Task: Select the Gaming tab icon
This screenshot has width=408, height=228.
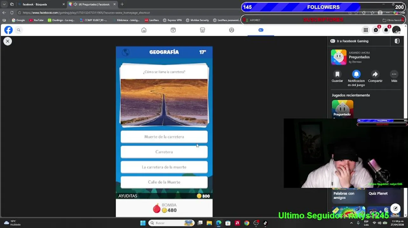Action: click(261, 30)
